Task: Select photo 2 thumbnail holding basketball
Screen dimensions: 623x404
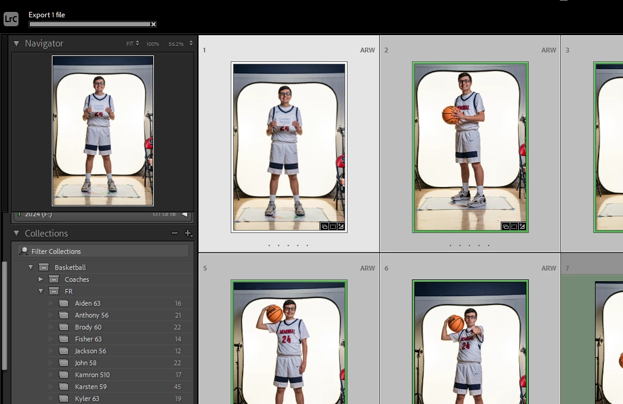Action: pyautogui.click(x=470, y=147)
